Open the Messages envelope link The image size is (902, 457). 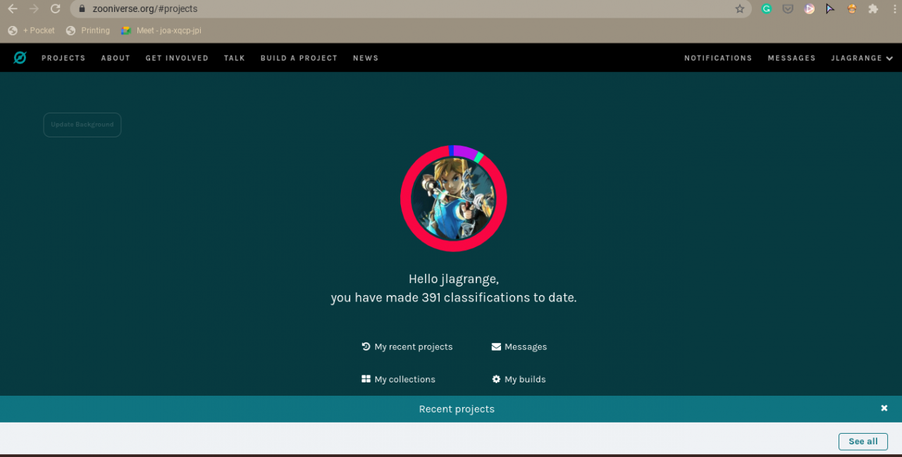click(x=519, y=346)
